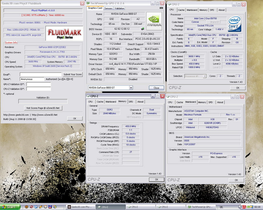Click OK in the FluidMark window
This screenshot has width=263, height=210.
[75, 118]
